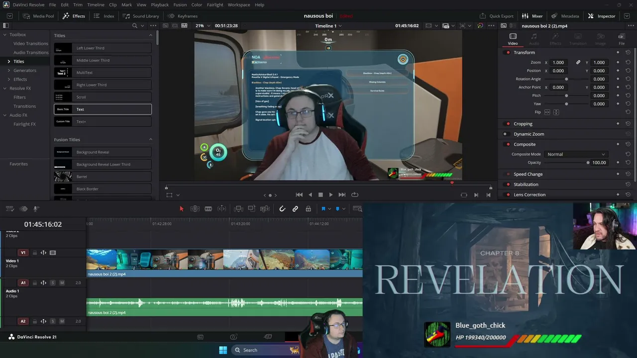
Task: Toggle the Zoom X and Y link
Action: [578, 63]
